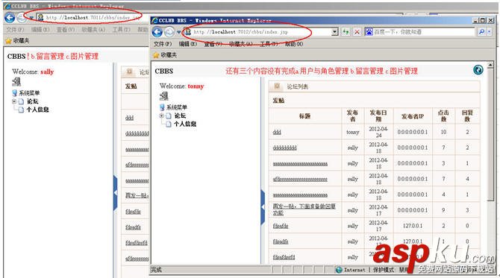Run search with the magnifier button

pyautogui.click(x=481, y=32)
